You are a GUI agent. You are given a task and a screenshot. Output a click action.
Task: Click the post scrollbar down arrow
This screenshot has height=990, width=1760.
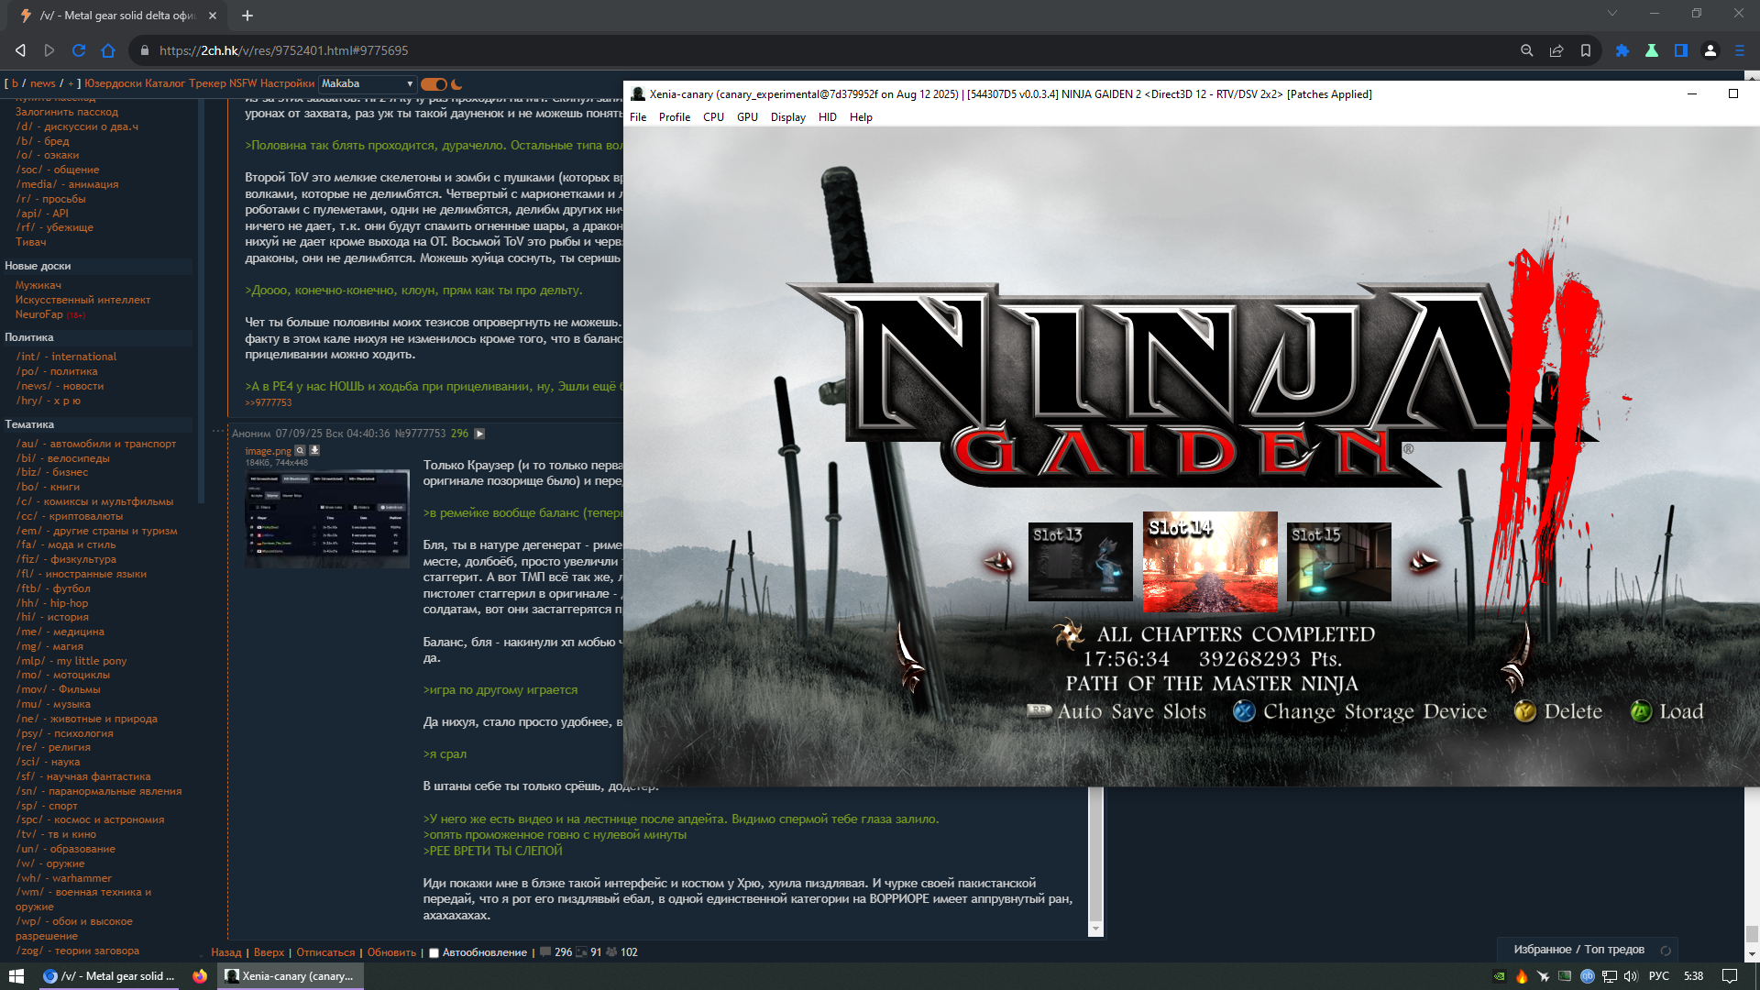point(1095,929)
